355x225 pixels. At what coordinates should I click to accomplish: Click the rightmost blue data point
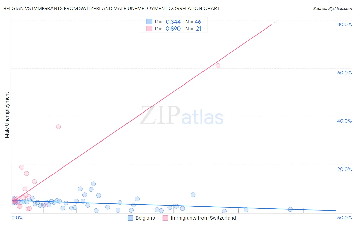(290, 209)
